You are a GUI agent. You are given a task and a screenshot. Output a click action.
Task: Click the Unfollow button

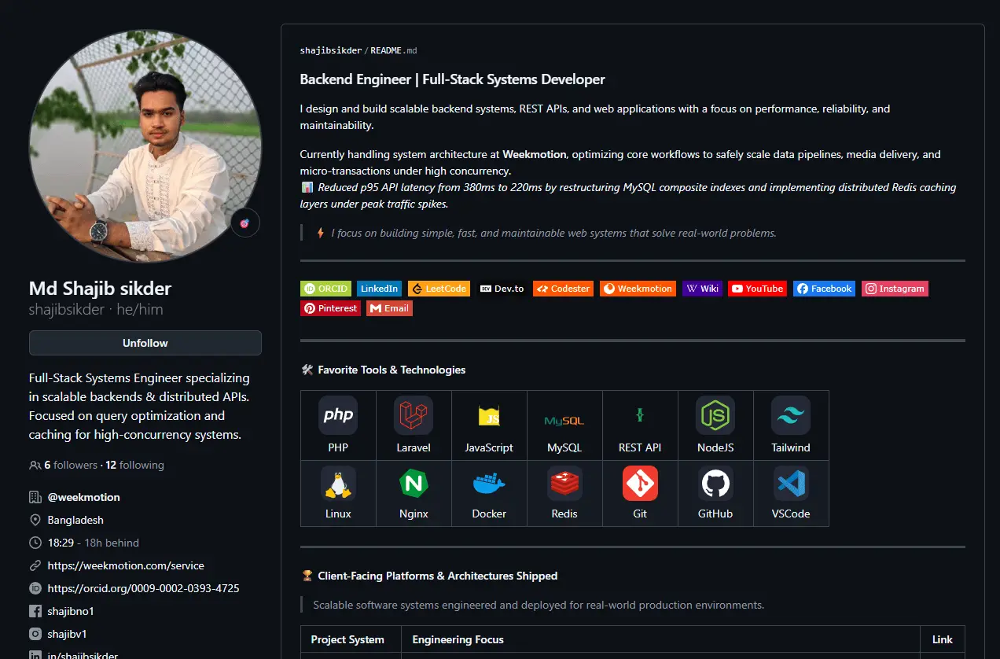click(145, 343)
